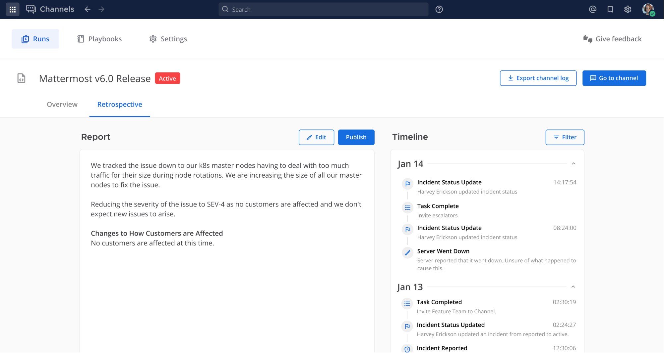Click the document icon beside run title
Viewport: 664px width, 353px height.
(x=21, y=78)
